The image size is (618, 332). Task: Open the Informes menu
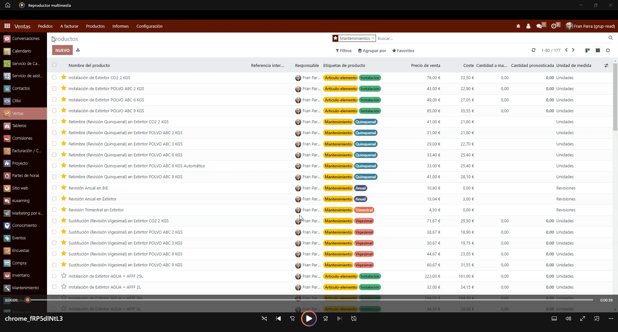(120, 26)
